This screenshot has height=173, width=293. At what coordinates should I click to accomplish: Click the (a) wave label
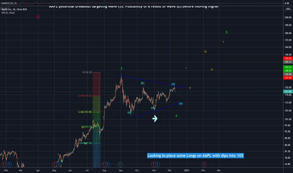coord(129,112)
